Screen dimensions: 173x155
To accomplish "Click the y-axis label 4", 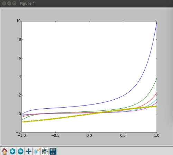I will 20,76.
